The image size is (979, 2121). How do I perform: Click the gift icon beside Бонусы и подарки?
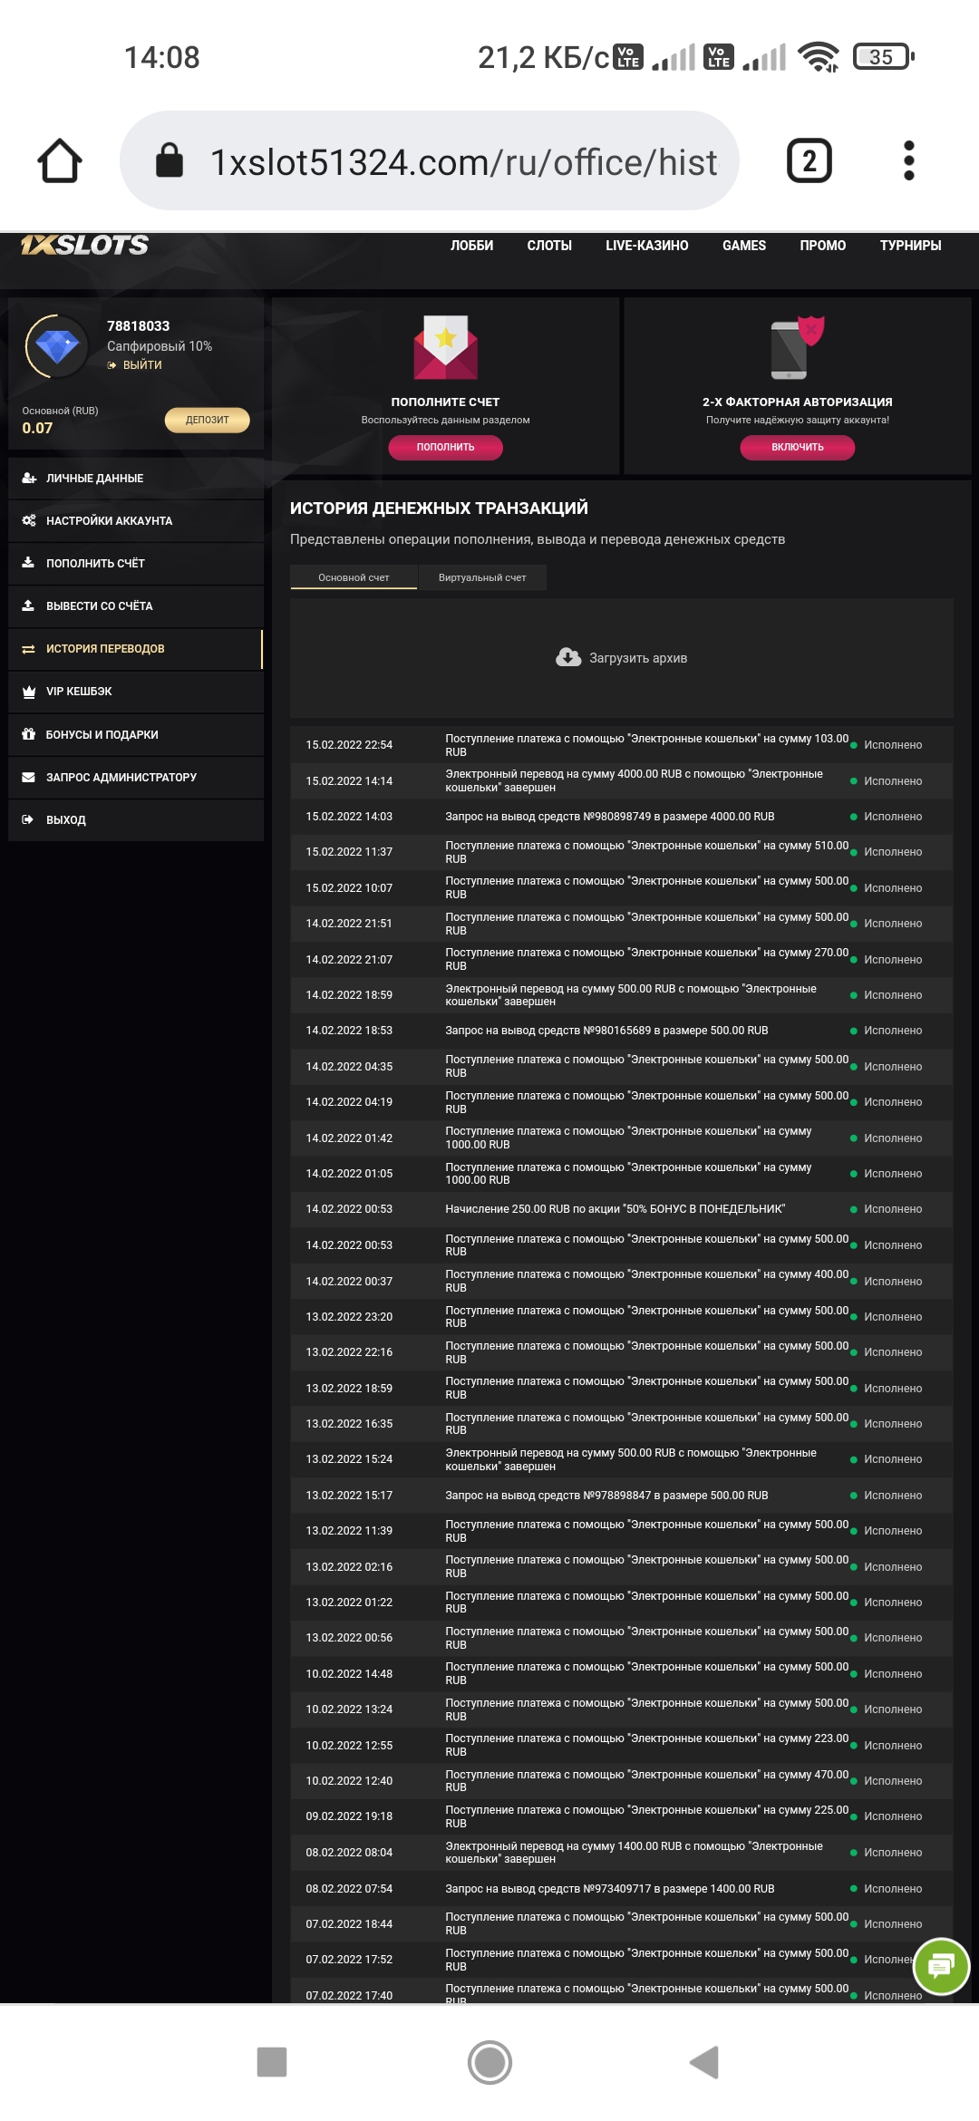(28, 734)
